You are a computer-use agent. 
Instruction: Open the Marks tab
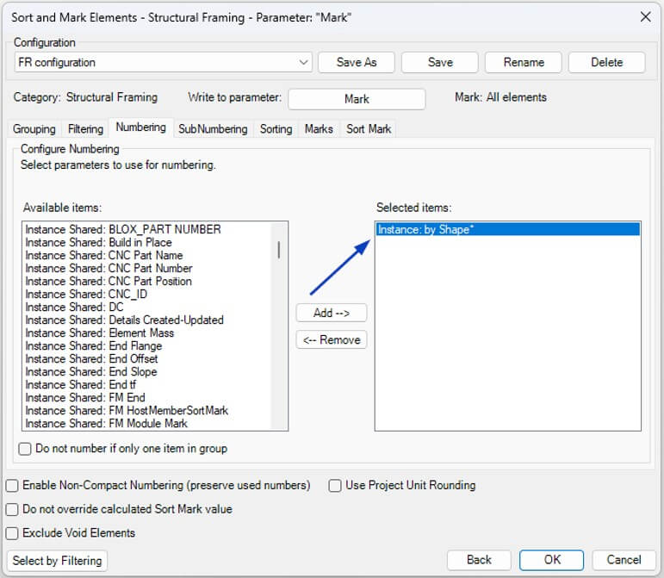coord(319,128)
